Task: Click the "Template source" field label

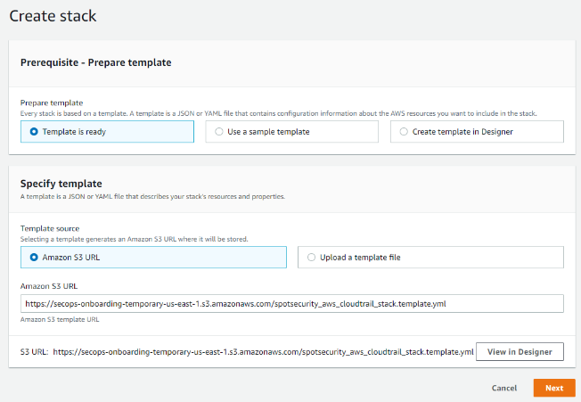Action: coord(50,229)
